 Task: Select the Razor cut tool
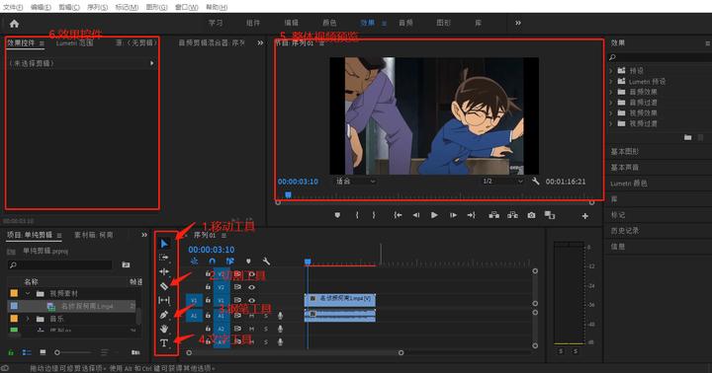[x=164, y=286]
